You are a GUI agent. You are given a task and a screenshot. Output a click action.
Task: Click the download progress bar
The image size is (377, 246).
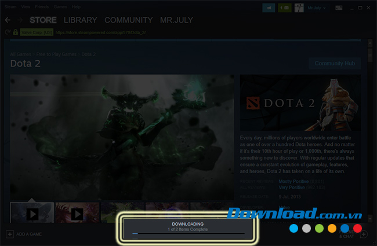pos(188,233)
